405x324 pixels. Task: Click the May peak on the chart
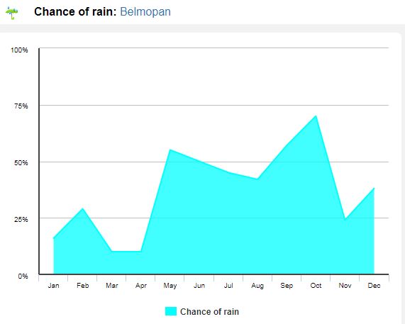(170, 150)
